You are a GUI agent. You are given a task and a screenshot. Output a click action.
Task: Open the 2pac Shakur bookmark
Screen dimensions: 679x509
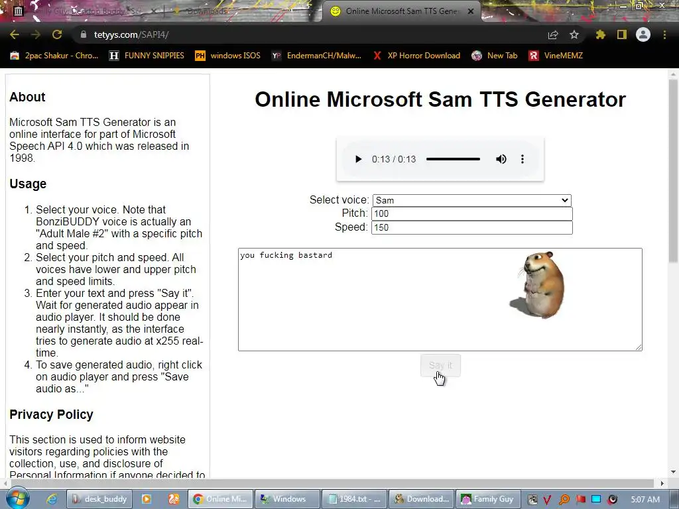[x=54, y=56]
